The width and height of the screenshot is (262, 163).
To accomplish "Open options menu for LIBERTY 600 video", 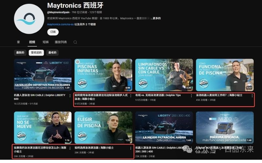I will point(70,96).
